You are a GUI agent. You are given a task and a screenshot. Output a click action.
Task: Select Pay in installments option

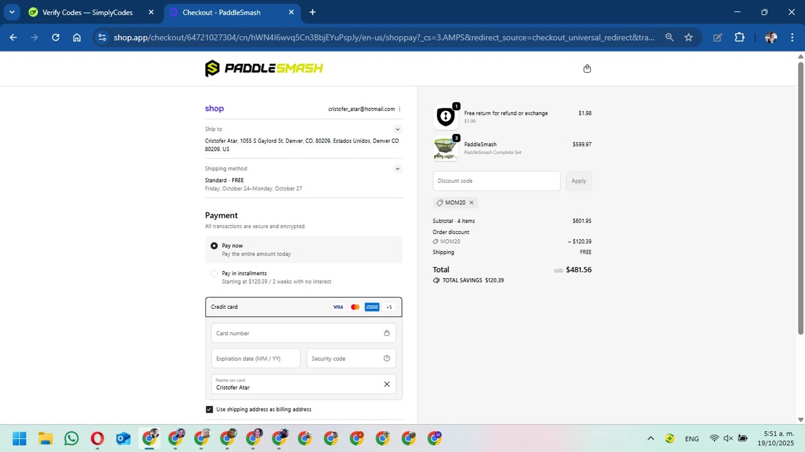point(214,273)
